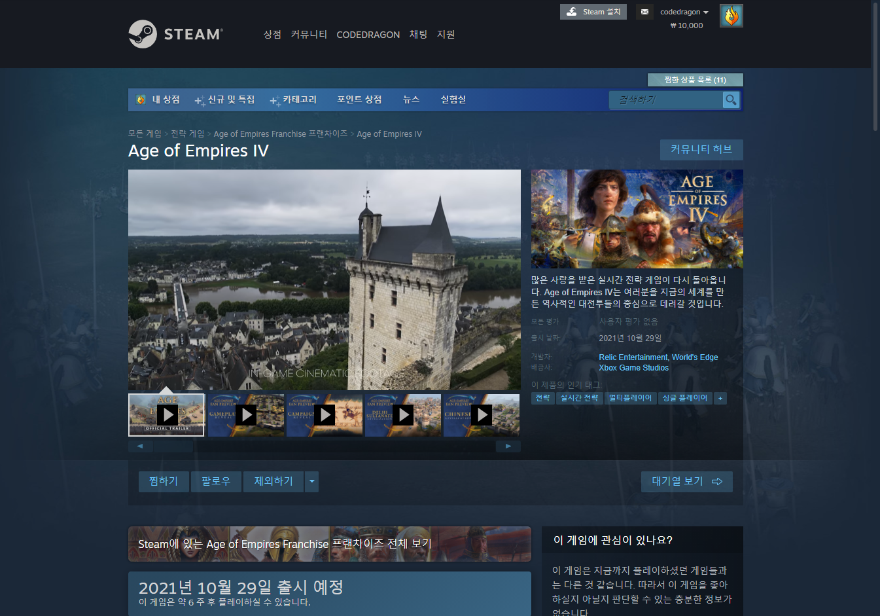880x616 pixels.
Task: Open the 내 상점 store tab
Action: click(158, 100)
